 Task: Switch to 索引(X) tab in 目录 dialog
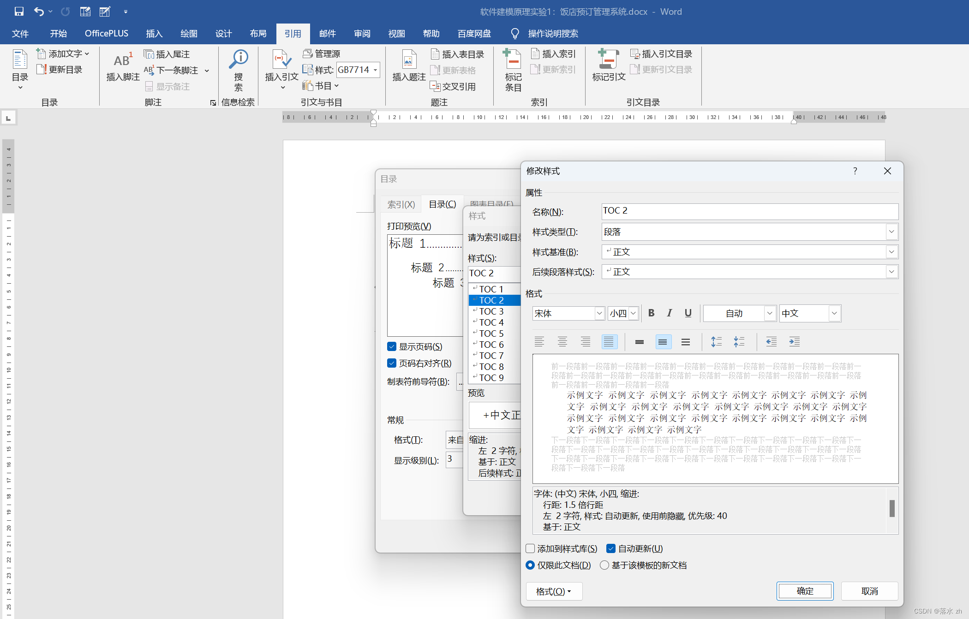(401, 204)
